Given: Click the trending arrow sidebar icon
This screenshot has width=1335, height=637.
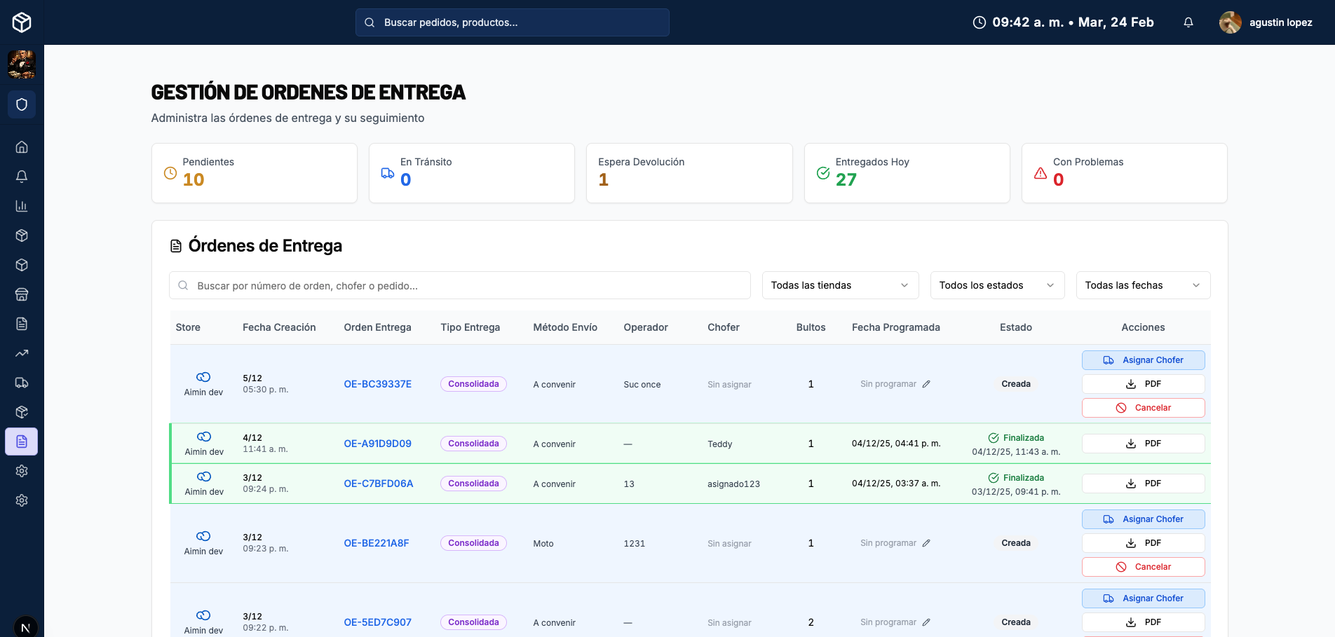Looking at the screenshot, I should [x=22, y=353].
